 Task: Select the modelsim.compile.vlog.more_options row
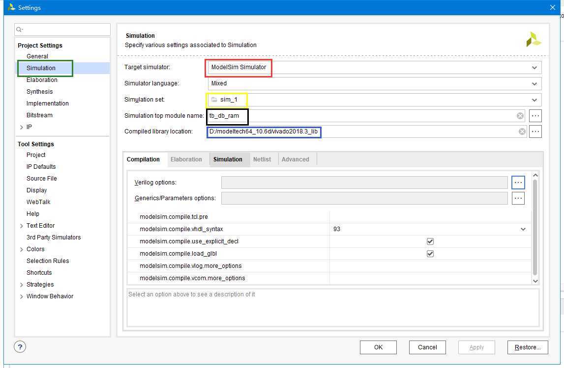(329, 266)
